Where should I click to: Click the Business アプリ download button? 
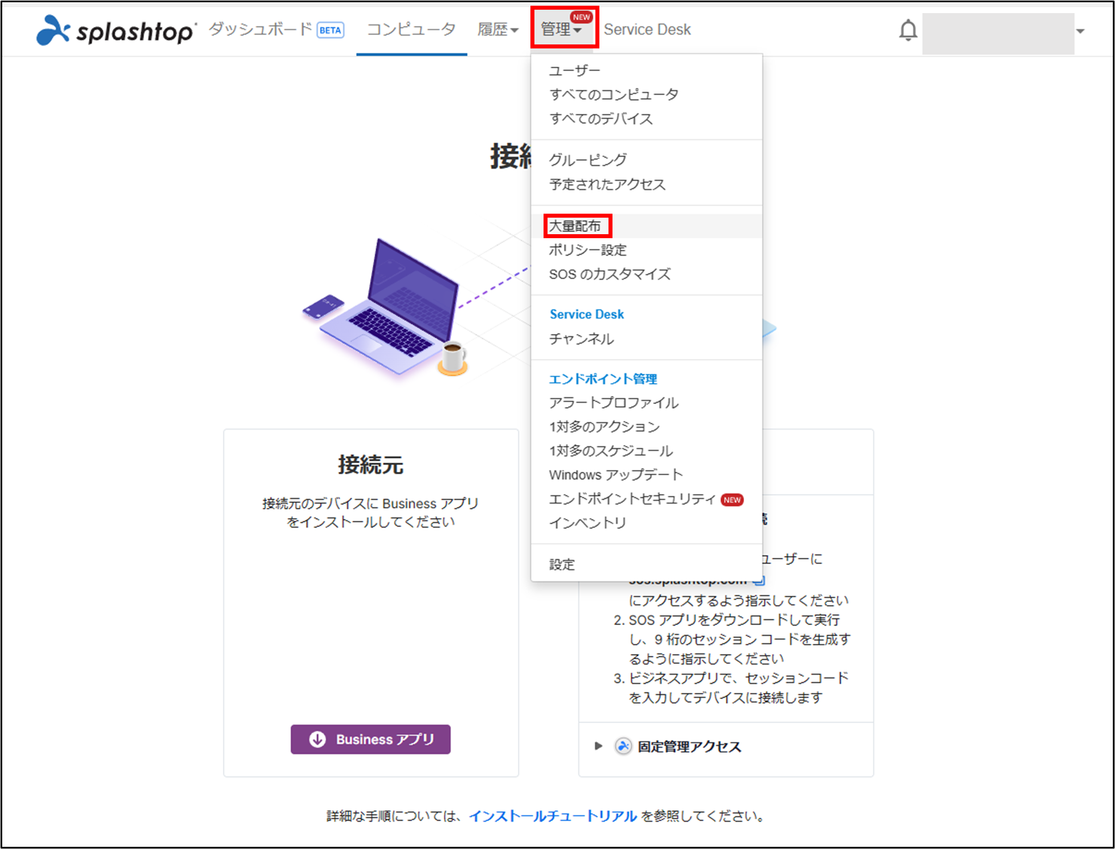370,739
